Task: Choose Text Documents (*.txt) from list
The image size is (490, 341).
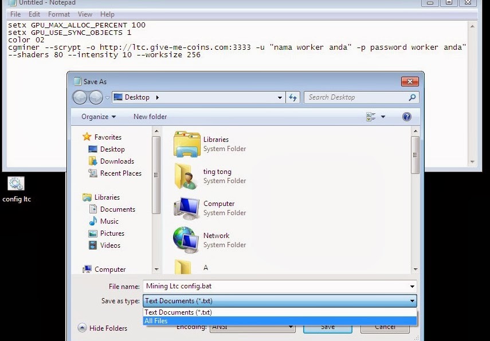Action: click(280, 312)
